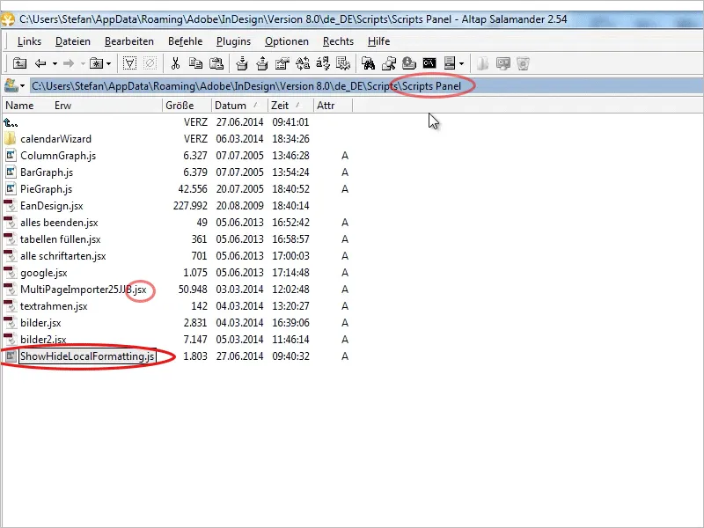Click the Unpack files icon
Viewport: 704px width, 528px height.
point(262,63)
